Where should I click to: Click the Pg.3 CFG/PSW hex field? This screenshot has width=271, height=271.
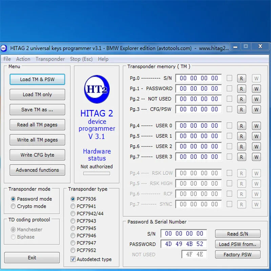(199, 109)
